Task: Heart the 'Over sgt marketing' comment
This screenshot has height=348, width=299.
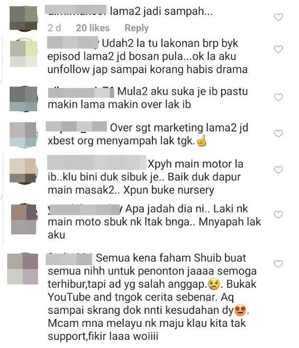Action: coord(278,134)
